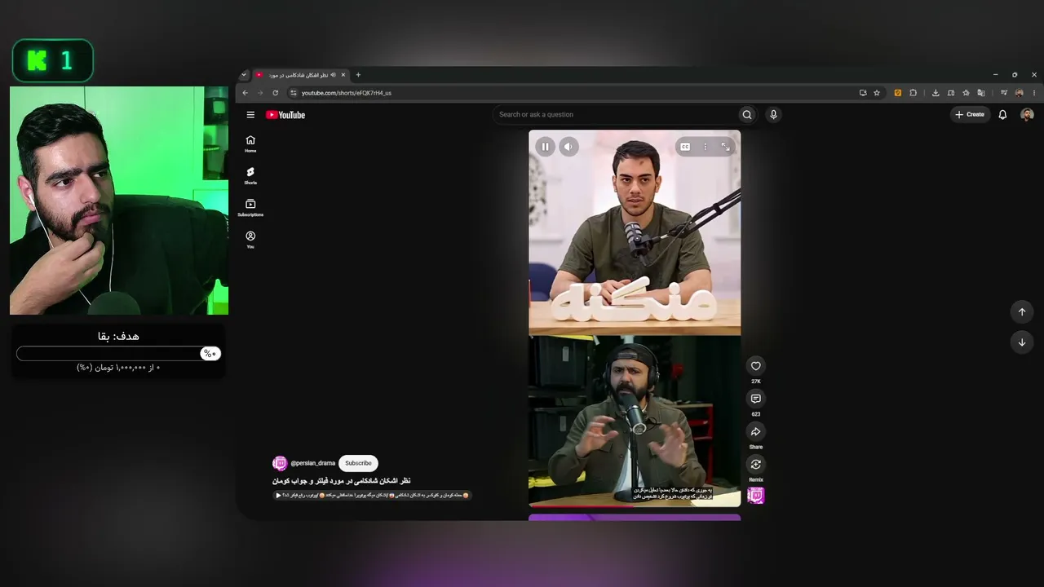Open the browser extensions puzzle icon
This screenshot has width=1044, height=587.
913,93
